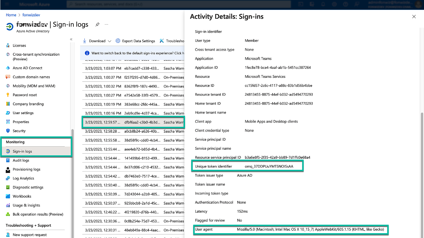Go to Home breadcrumb link

(11, 15)
